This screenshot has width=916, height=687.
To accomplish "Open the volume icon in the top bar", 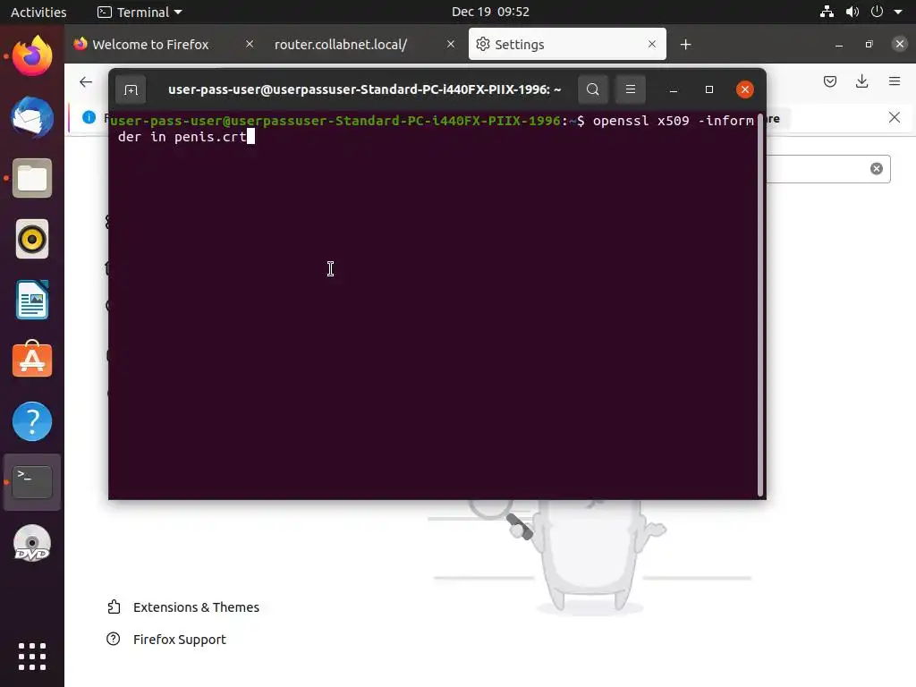I will [852, 12].
